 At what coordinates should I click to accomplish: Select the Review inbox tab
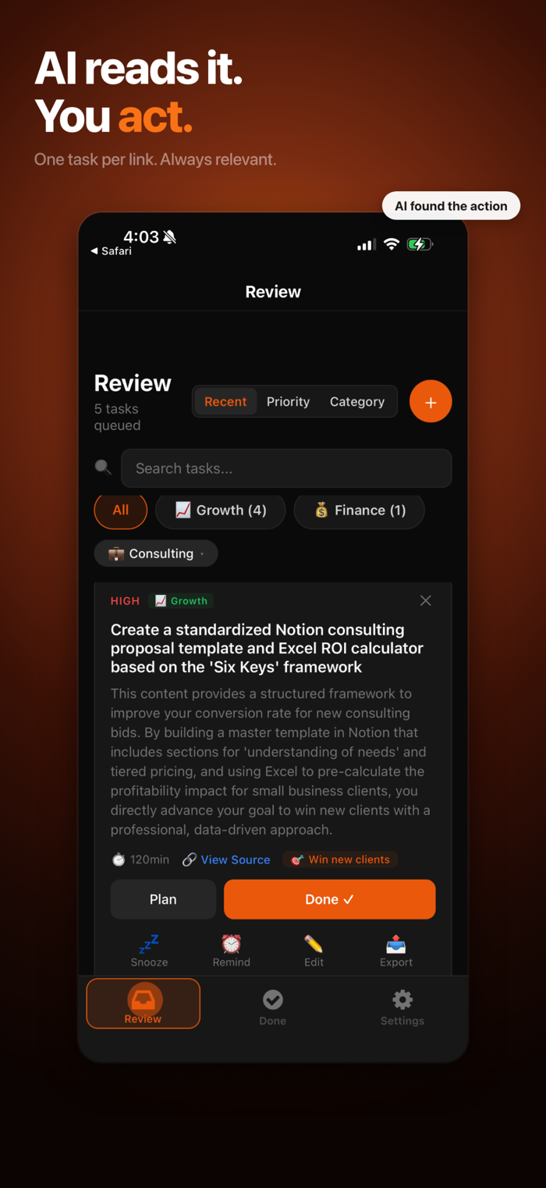coord(143,1004)
